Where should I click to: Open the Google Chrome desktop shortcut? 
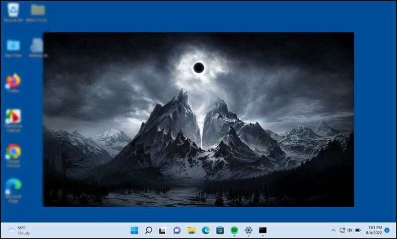coord(13,151)
